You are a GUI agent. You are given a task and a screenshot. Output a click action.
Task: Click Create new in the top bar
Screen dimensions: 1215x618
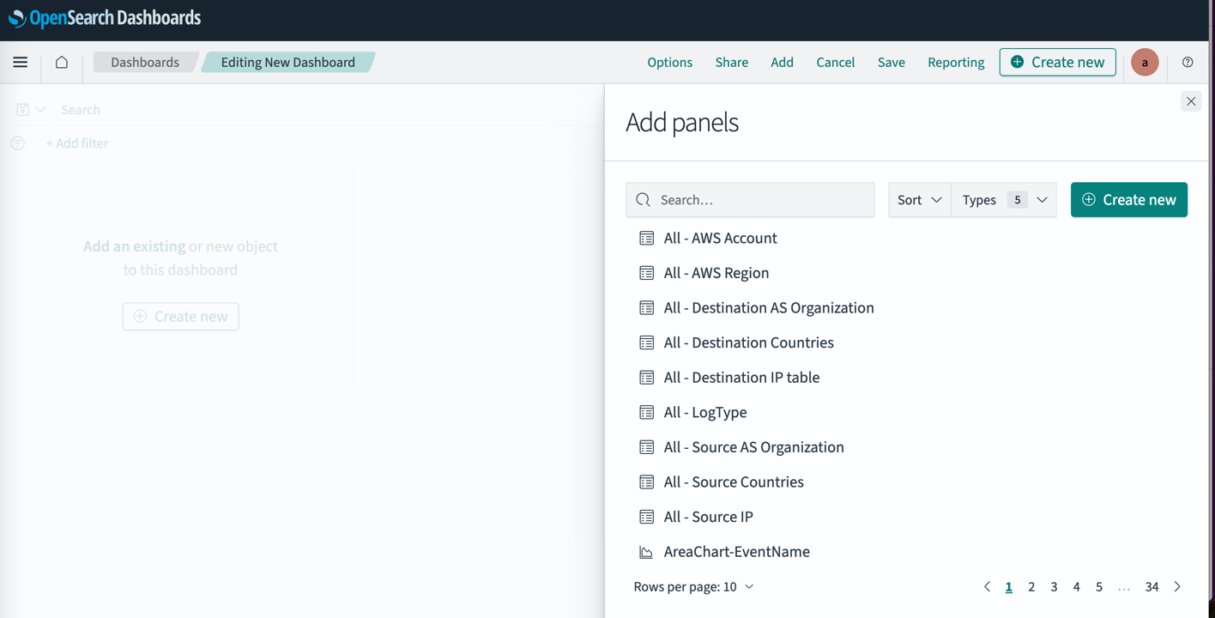[1058, 62]
